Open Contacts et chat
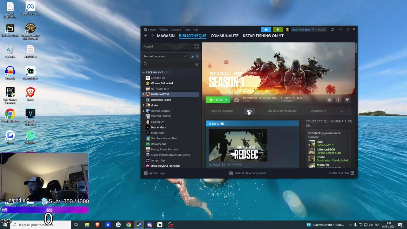Screen dimensions: 407x229 (341, 173)
